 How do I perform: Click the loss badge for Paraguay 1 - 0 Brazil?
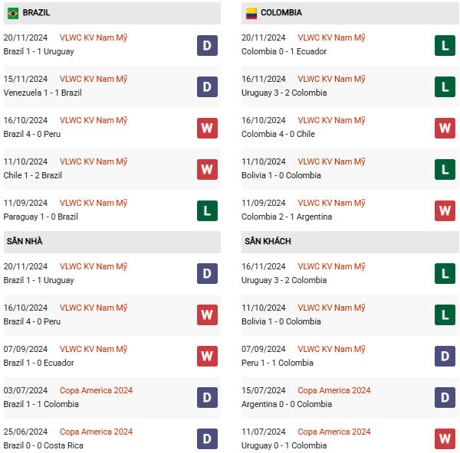[x=207, y=210]
